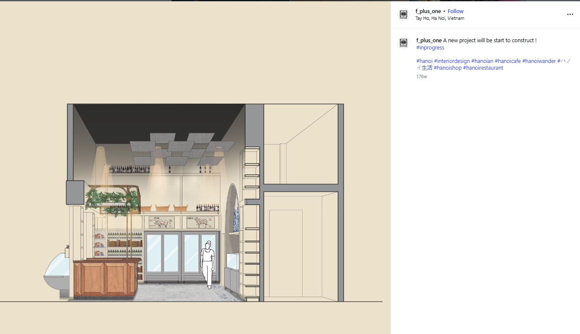Click the f_plus_one username in the caption
Image resolution: width=580 pixels, height=334 pixels.
(x=429, y=41)
